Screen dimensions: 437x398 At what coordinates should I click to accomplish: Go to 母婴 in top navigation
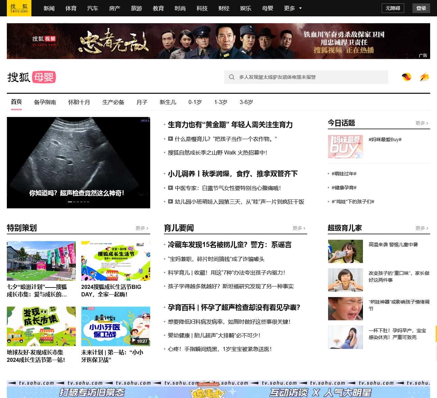[x=268, y=8]
